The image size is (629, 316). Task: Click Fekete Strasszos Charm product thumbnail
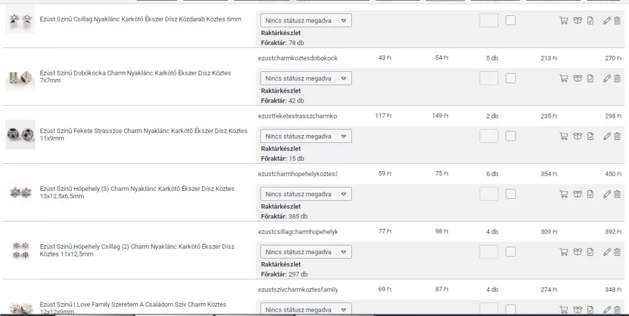[x=20, y=134]
